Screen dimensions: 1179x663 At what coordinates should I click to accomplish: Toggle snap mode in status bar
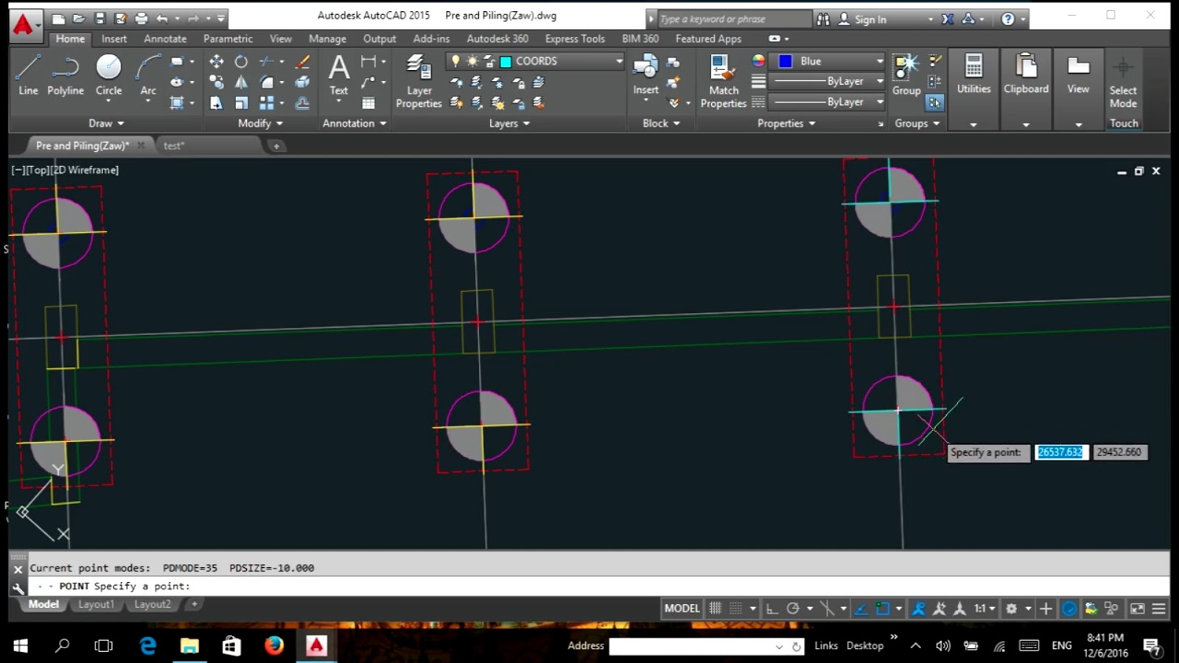click(735, 608)
